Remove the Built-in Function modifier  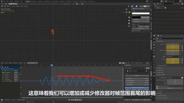click(148, 71)
